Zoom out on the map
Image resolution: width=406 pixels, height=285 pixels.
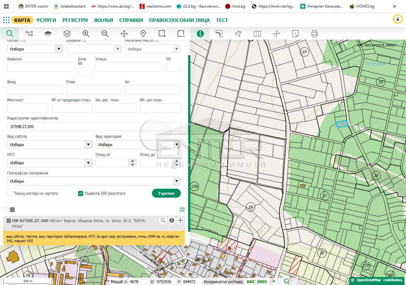click(105, 33)
